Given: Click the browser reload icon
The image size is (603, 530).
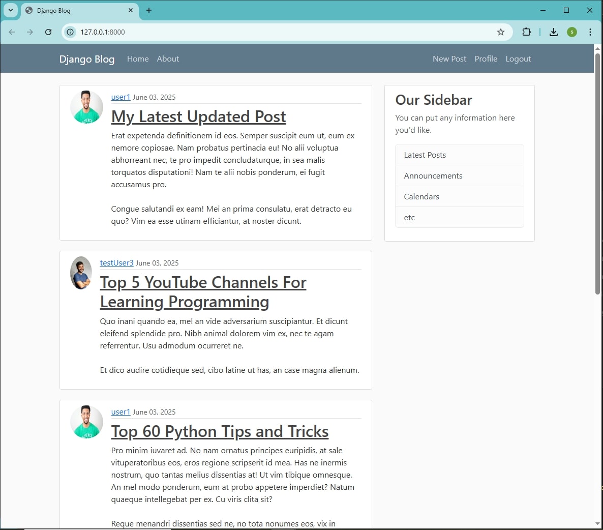Looking at the screenshot, I should 48,32.
